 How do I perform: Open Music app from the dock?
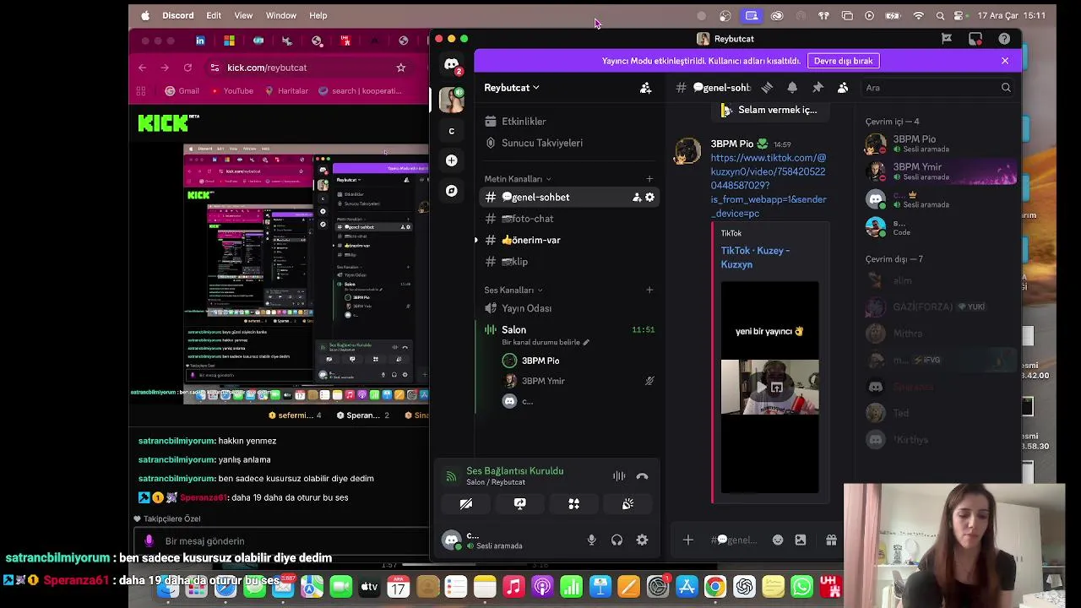[513, 586]
